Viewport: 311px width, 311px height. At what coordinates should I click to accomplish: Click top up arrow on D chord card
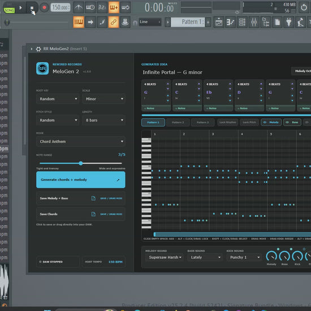pyautogui.click(x=261, y=84)
